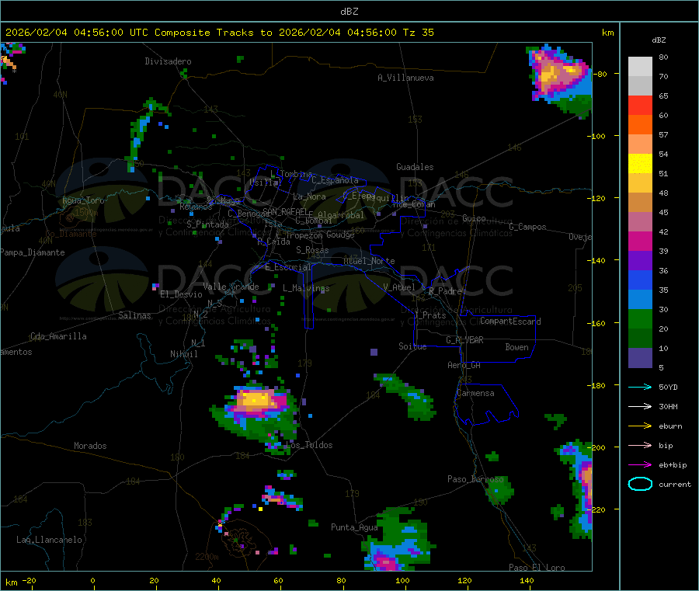Click the yellow eburn arrow legend

coord(640,426)
